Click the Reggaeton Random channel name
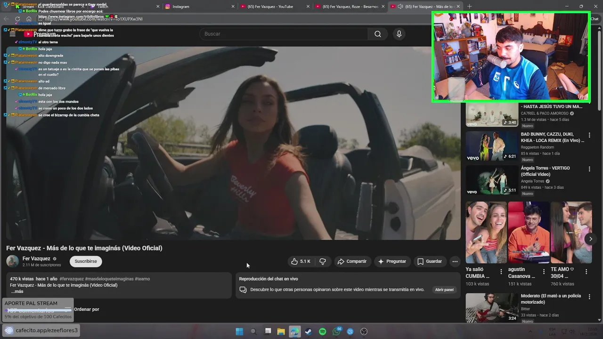Viewport: 603px width, 339px height. click(x=538, y=147)
